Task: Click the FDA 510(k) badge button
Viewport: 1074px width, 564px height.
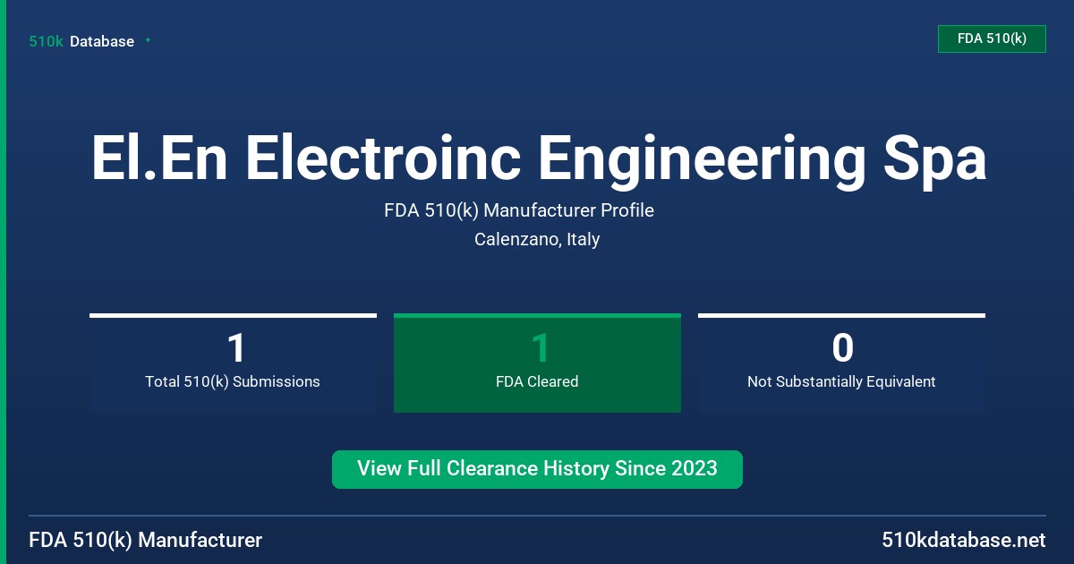Action: pos(992,38)
